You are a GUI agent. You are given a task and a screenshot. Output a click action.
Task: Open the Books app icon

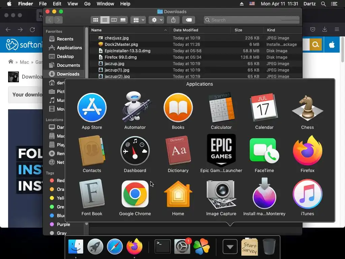(x=178, y=108)
